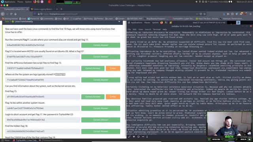Screen dimensions: 253x142
Task: Open the Firefox library icon
Action: 228,14
